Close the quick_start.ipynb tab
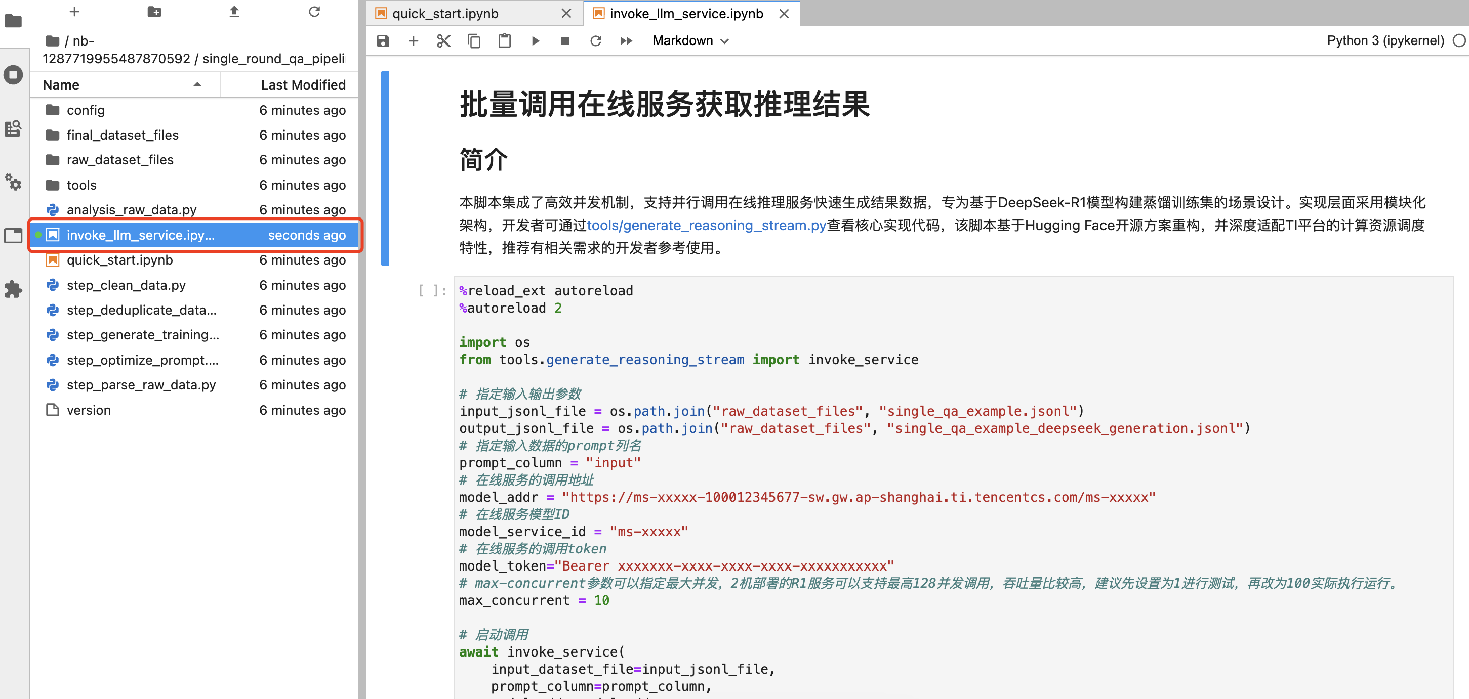 [566, 14]
